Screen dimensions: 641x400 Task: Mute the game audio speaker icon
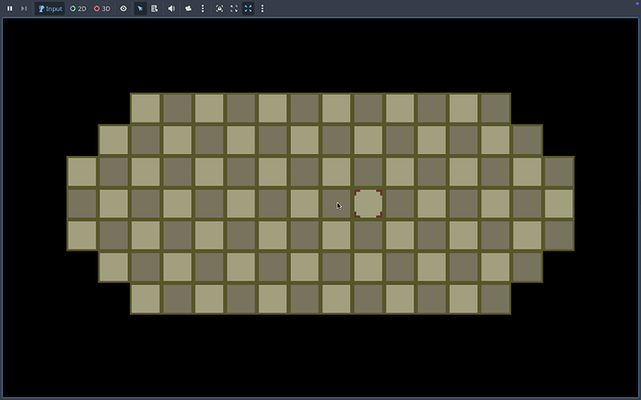pos(171,8)
